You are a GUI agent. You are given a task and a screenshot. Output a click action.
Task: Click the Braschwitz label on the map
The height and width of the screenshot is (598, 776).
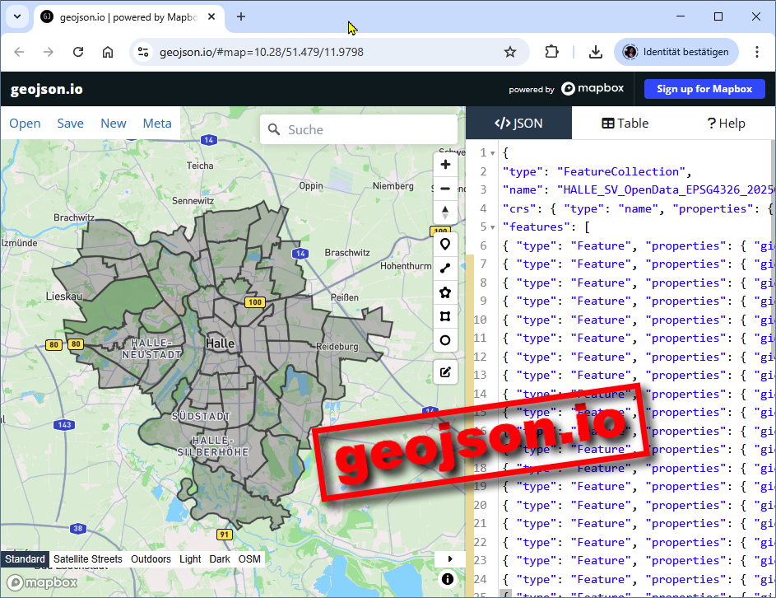(x=347, y=253)
